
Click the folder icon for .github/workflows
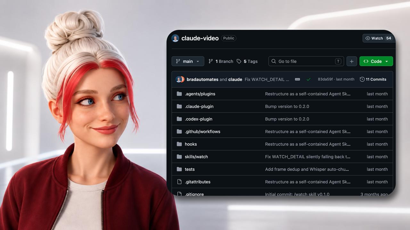179,132
